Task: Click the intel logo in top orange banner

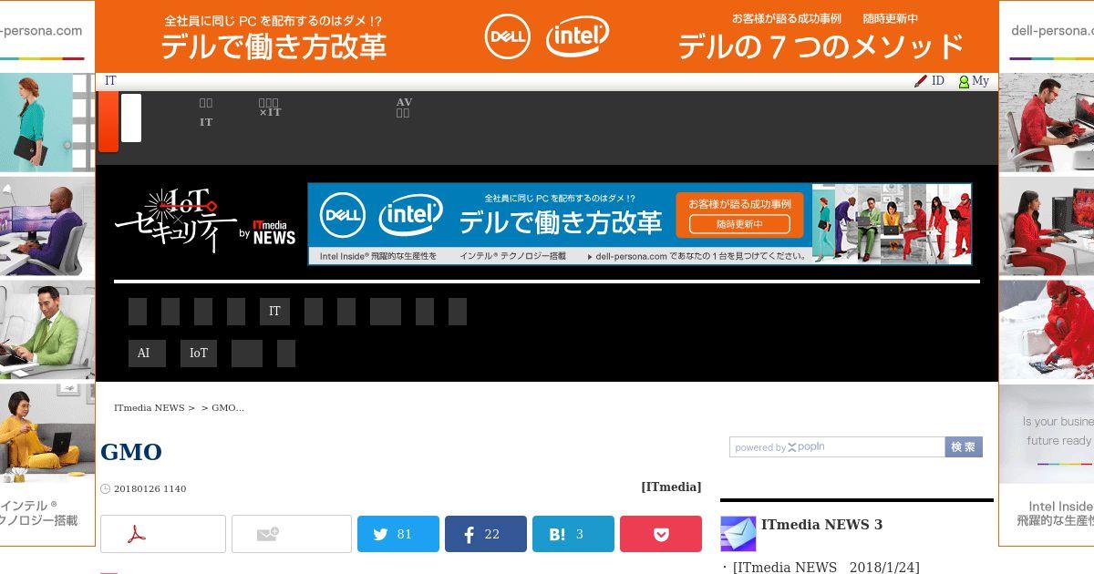Action: [x=578, y=36]
